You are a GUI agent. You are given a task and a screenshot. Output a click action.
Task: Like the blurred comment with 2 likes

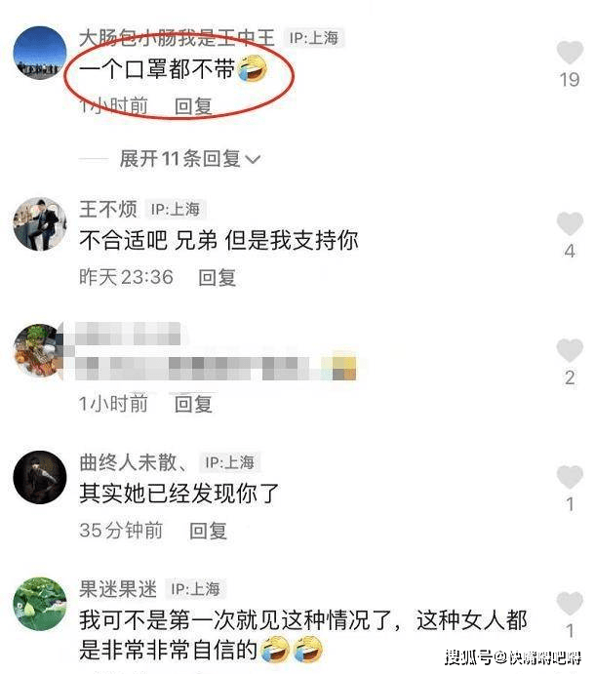(570, 350)
